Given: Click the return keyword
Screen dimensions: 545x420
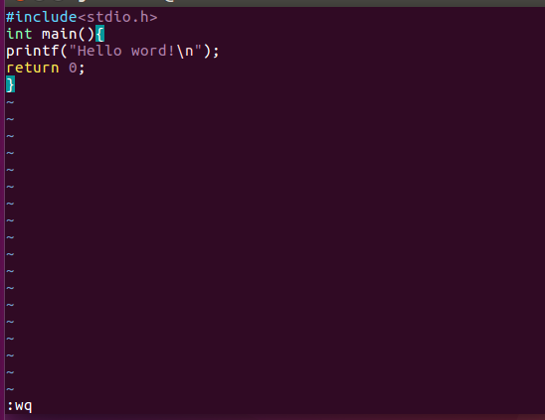Looking at the screenshot, I should click(x=33, y=68).
